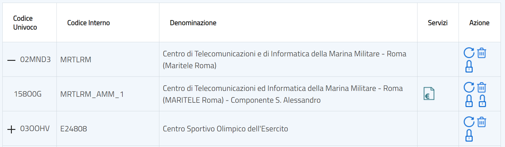Image resolution: width=505 pixels, height=147 pixels.
Task: Click the Codice Univoco column header
Action: click(25, 23)
